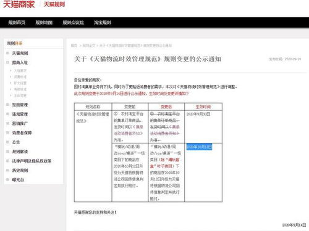Screen dimensions: 309x231
Task: Click the 首页 breadcrumb link
Action: coord(74,46)
